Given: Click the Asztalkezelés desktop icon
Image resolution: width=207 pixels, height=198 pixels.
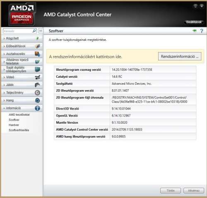Looking at the screenshot, I should 37,54.
